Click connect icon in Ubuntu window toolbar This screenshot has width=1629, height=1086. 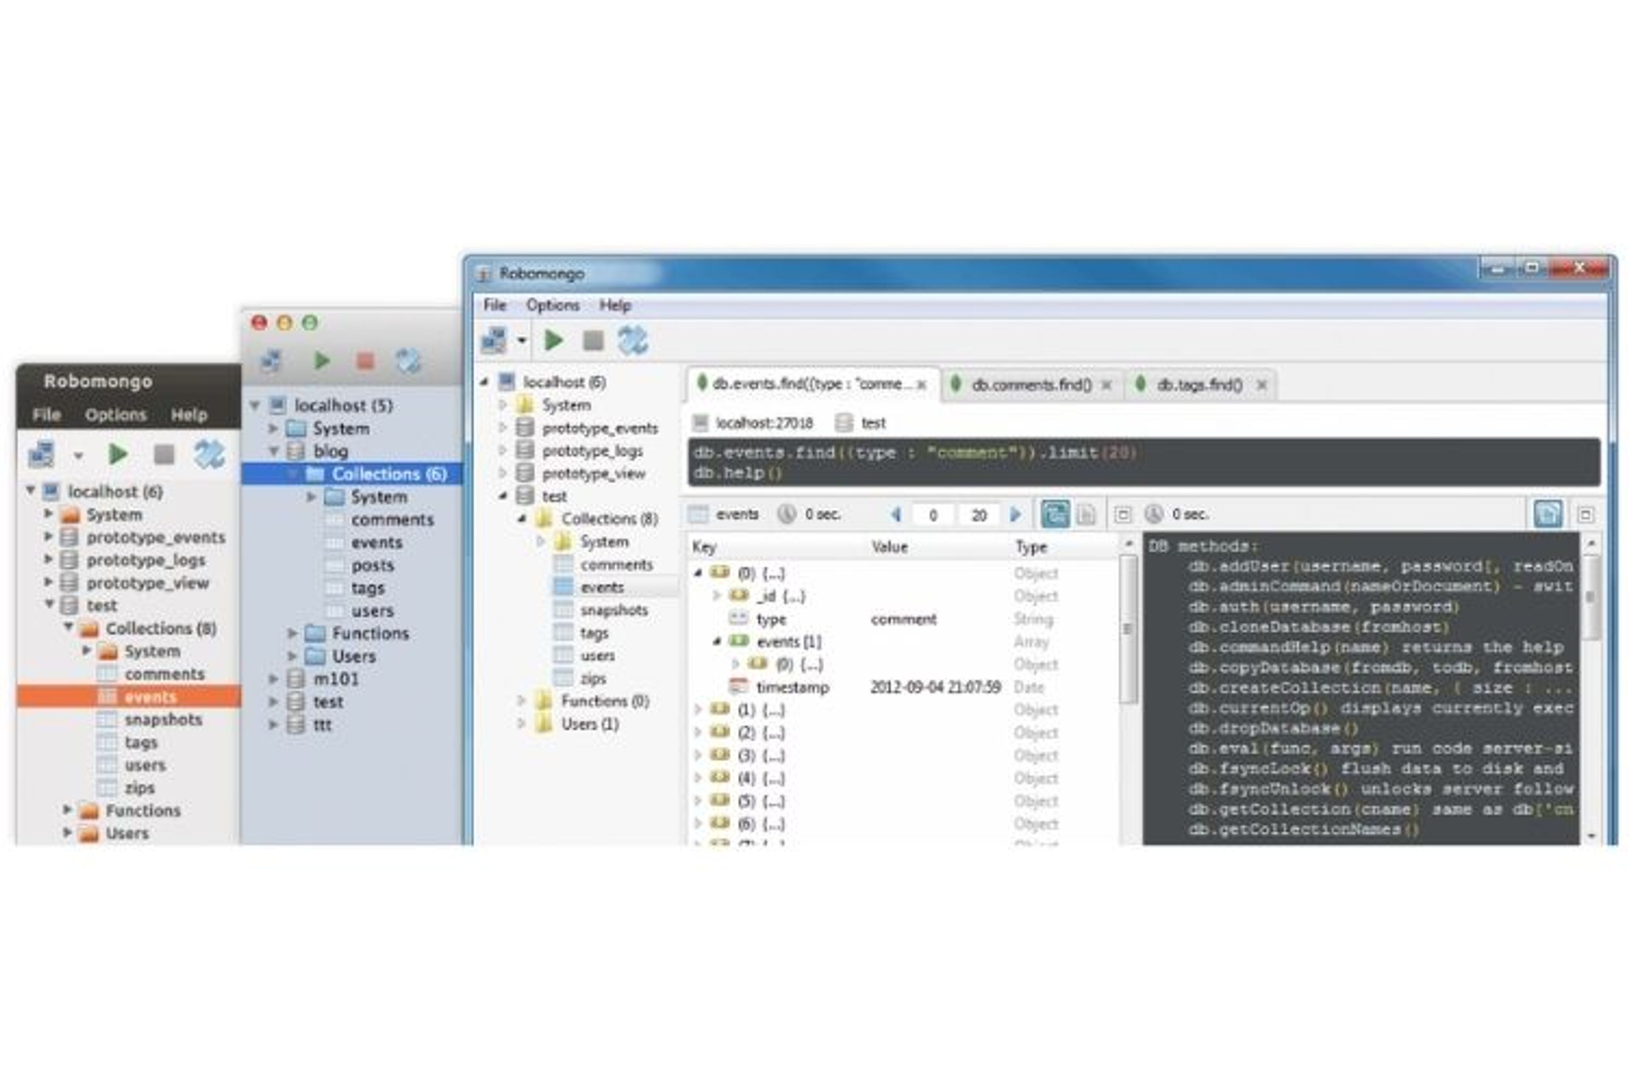(41, 454)
